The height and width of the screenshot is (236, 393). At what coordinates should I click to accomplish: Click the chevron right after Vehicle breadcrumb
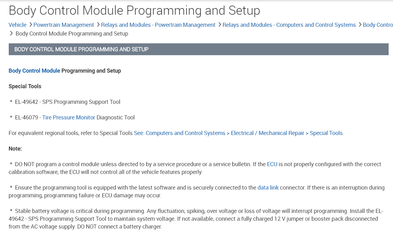31,25
